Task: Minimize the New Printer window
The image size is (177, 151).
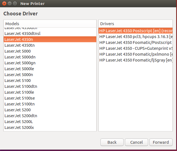Action: click(x=9, y=4)
